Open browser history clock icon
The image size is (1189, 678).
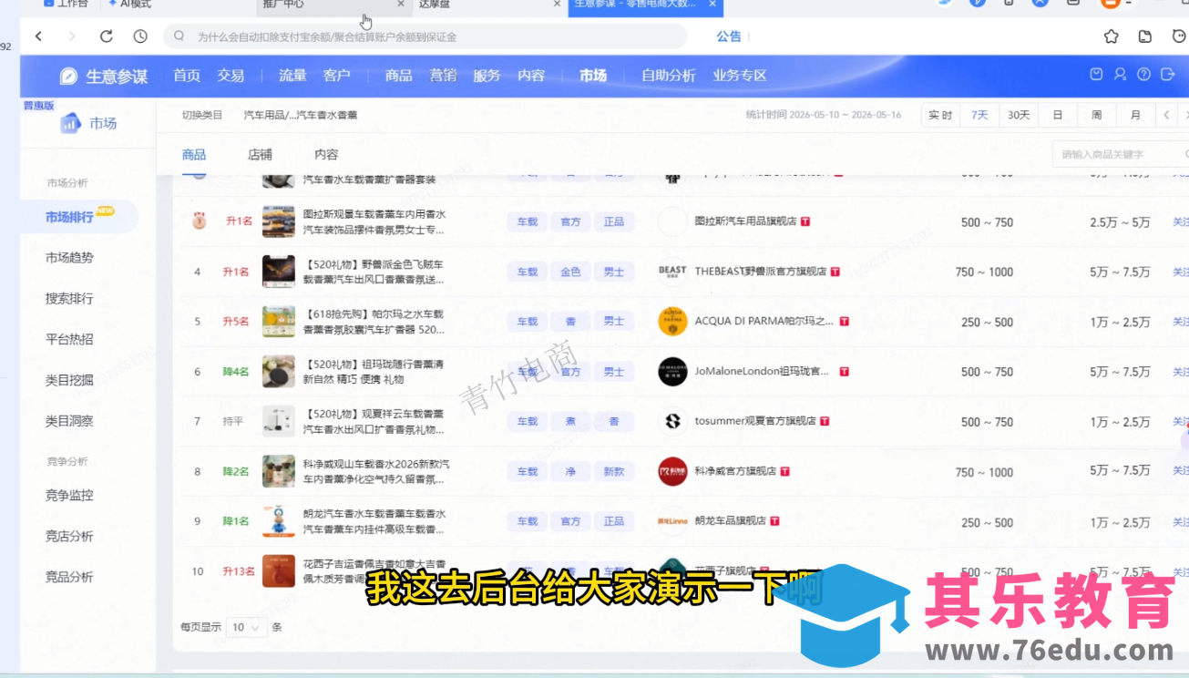[x=140, y=36]
